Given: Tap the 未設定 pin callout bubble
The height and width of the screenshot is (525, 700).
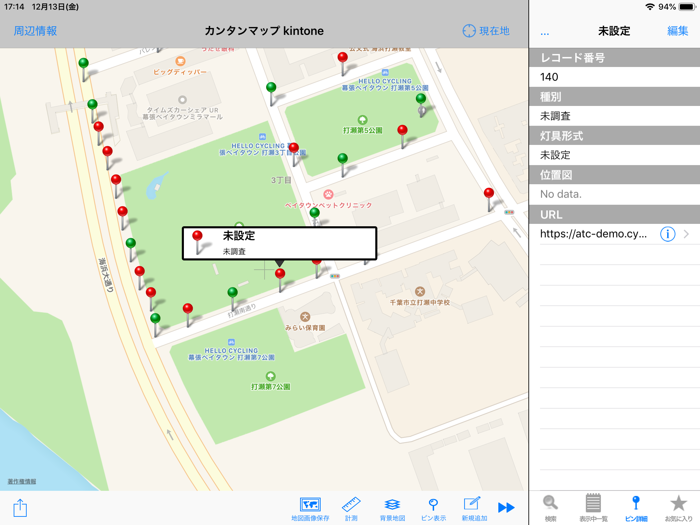Looking at the screenshot, I should point(279,243).
